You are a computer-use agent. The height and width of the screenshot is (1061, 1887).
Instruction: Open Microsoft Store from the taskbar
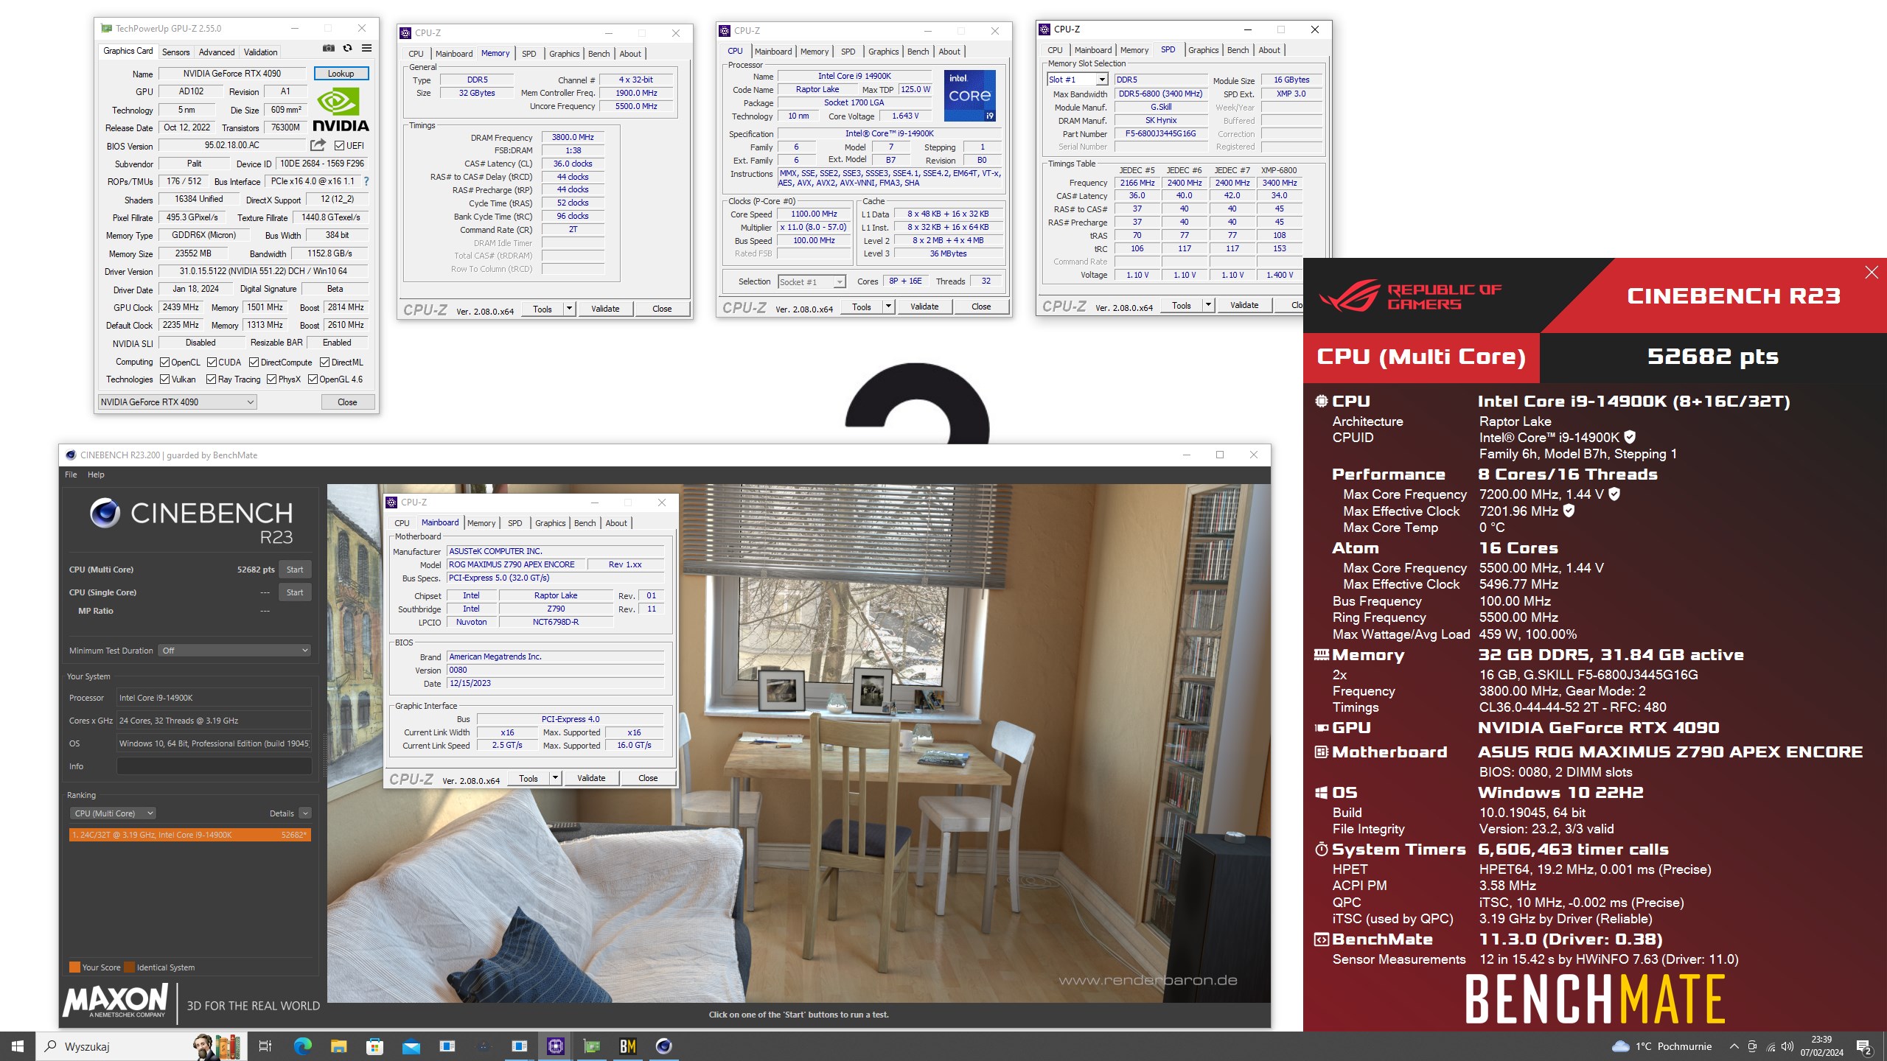[374, 1046]
